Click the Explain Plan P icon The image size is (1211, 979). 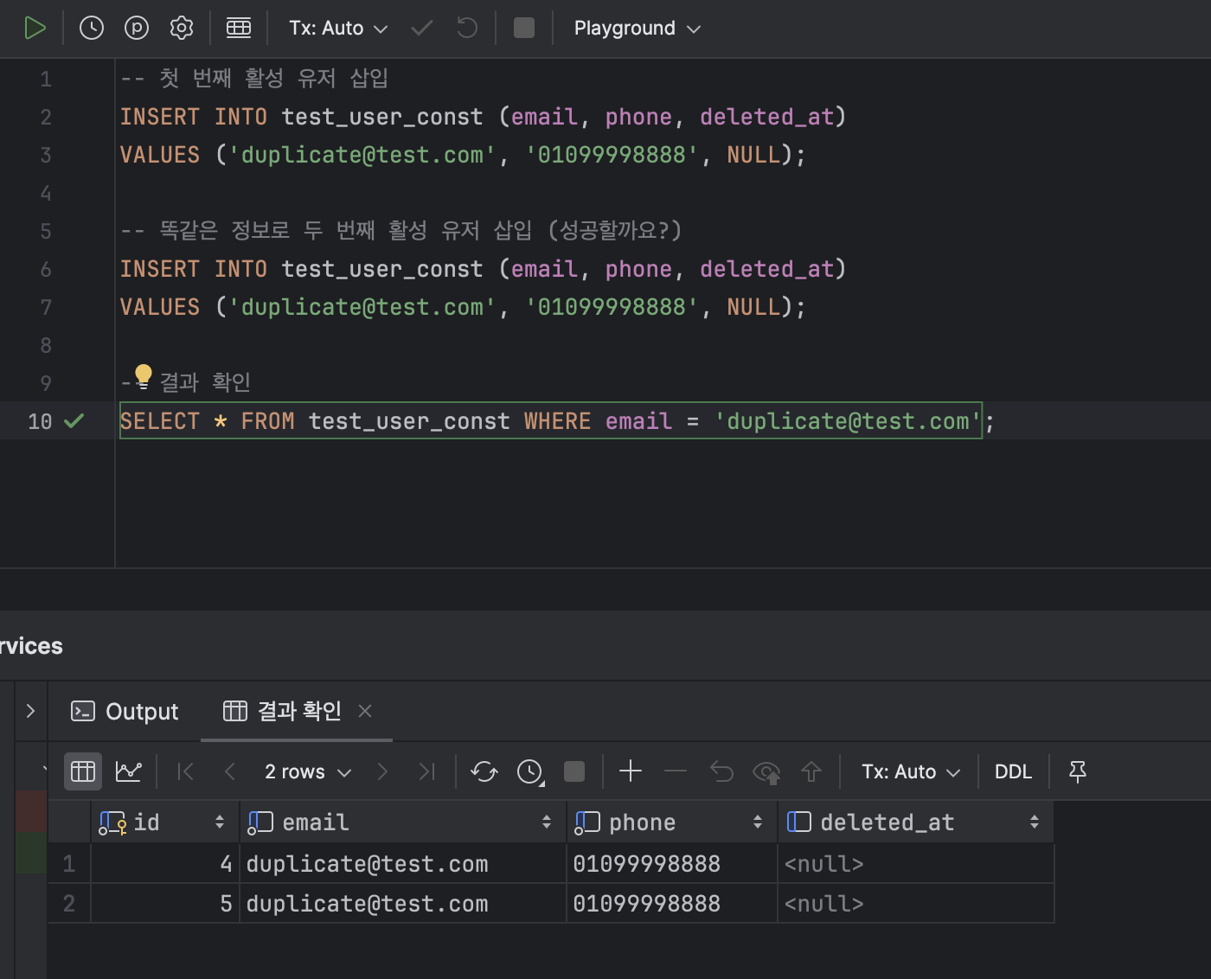point(137,28)
